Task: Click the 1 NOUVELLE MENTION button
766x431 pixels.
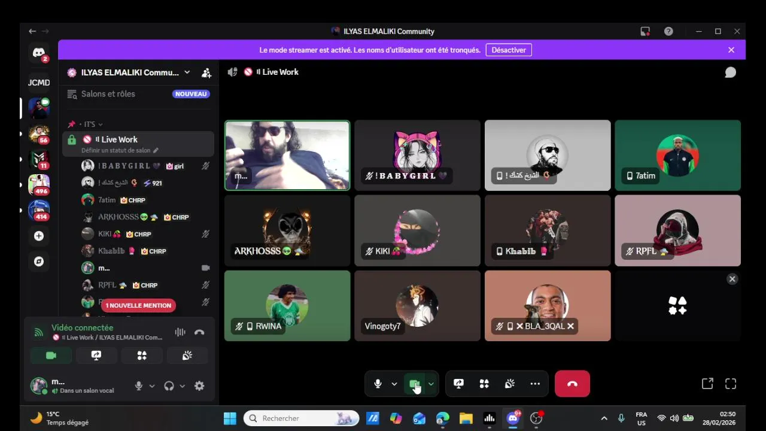Action: coord(138,305)
